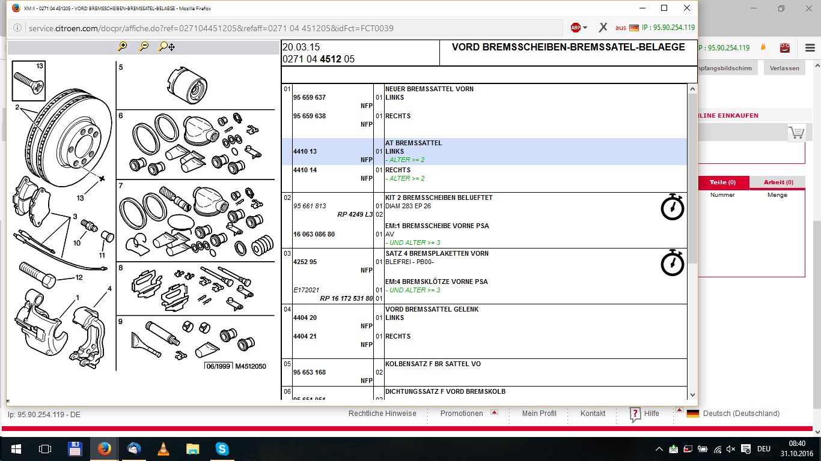Image resolution: width=821 pixels, height=461 pixels.
Task: Open the Wi-Fi network tray icon
Action: [717, 449]
